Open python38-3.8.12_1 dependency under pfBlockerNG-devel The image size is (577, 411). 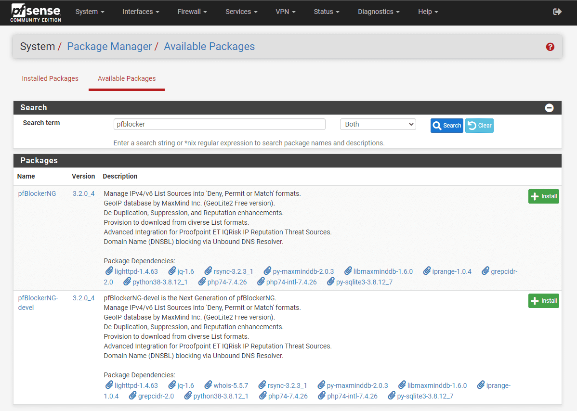pos(216,396)
